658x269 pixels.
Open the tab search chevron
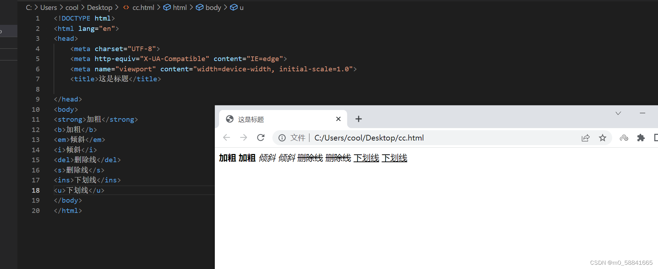coord(618,113)
